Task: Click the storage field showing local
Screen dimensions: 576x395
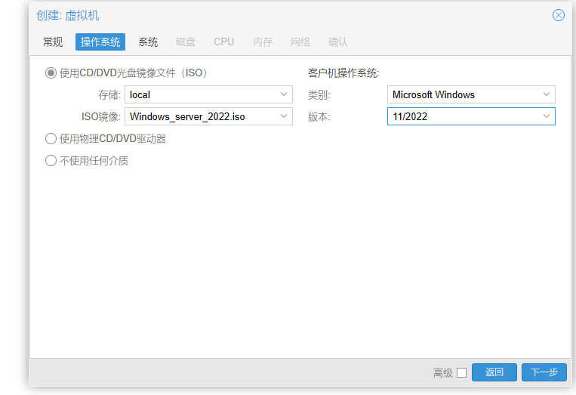Action: 208,94
